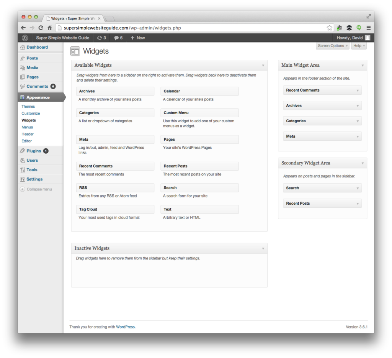Select the Appearance menu item

tap(41, 97)
